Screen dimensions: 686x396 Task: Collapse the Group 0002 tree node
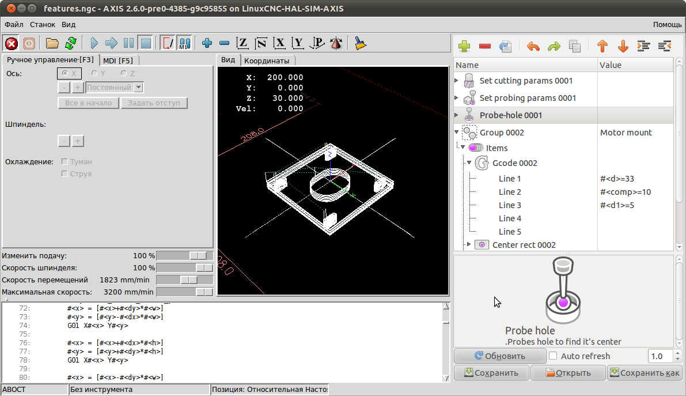click(x=457, y=133)
